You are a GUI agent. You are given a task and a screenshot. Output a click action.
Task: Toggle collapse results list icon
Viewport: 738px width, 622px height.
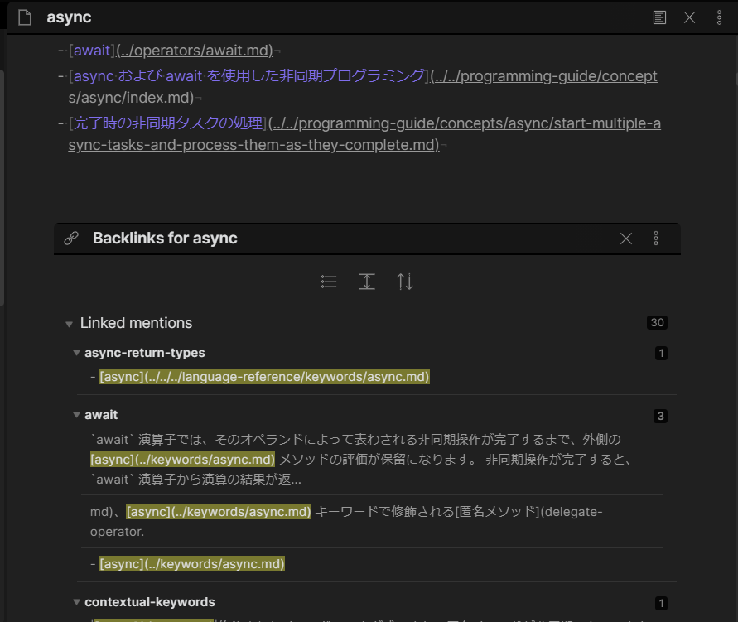[x=329, y=282]
